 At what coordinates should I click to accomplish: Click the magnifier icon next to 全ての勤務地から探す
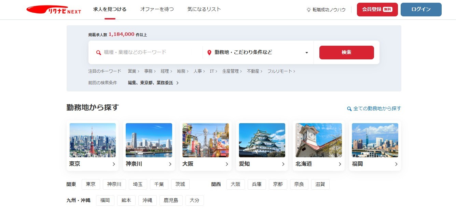point(349,108)
